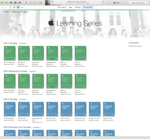150x139 pixels.
Task: Go forward to the next page
Action: 6,7
